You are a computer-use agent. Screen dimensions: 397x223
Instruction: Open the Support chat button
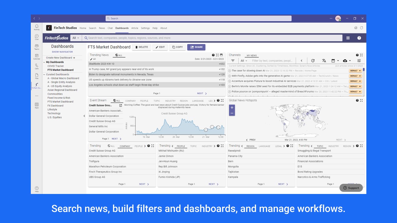351,188
